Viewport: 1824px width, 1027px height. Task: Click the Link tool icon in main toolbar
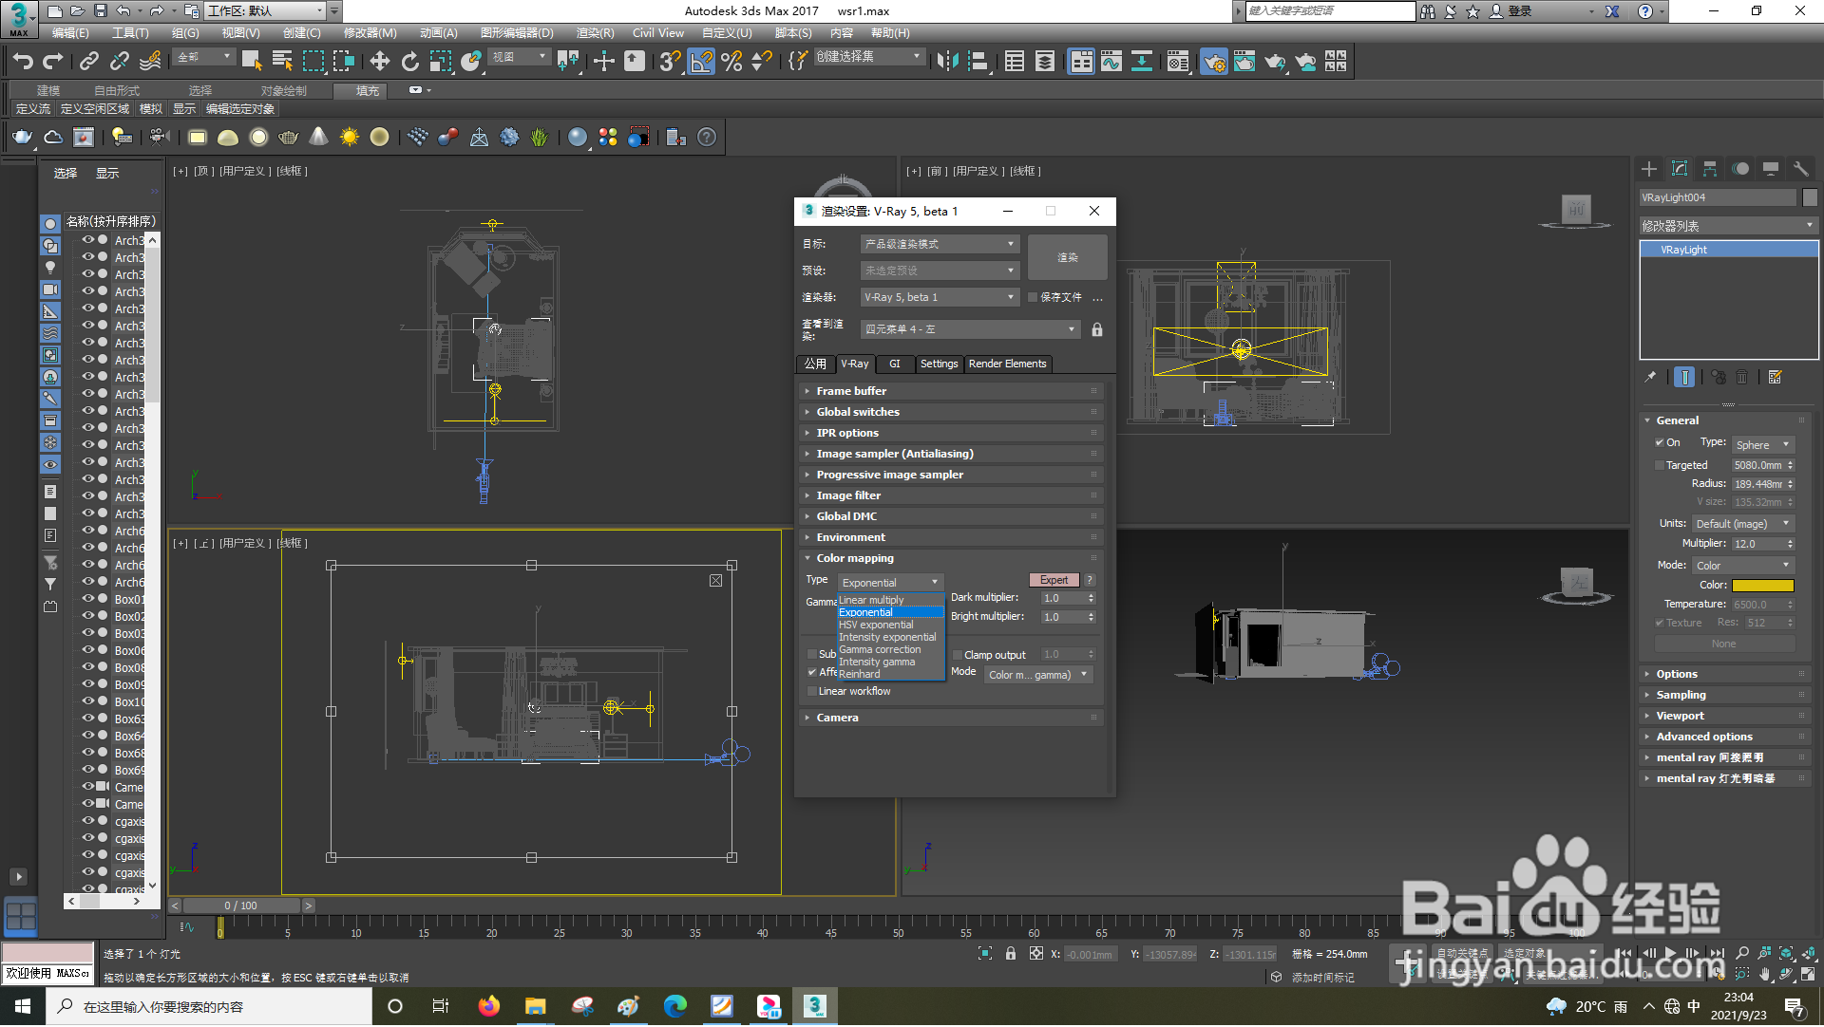click(x=88, y=62)
